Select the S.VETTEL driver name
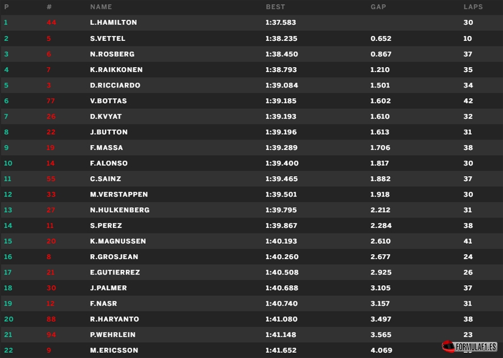The image size is (503, 358). coord(108,39)
